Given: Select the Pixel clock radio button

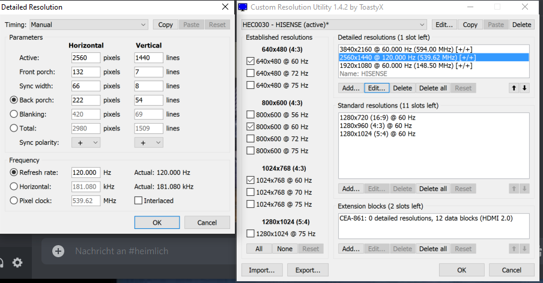Looking at the screenshot, I should coord(13,201).
